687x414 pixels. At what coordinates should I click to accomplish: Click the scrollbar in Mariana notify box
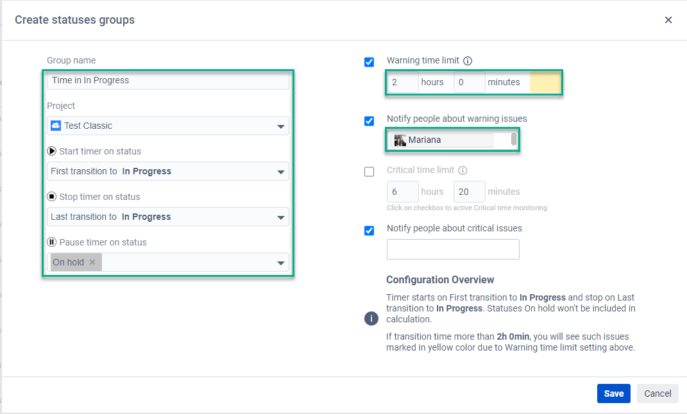[x=514, y=139]
